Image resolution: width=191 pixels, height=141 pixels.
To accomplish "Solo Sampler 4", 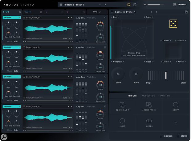I will pos(16,130).
